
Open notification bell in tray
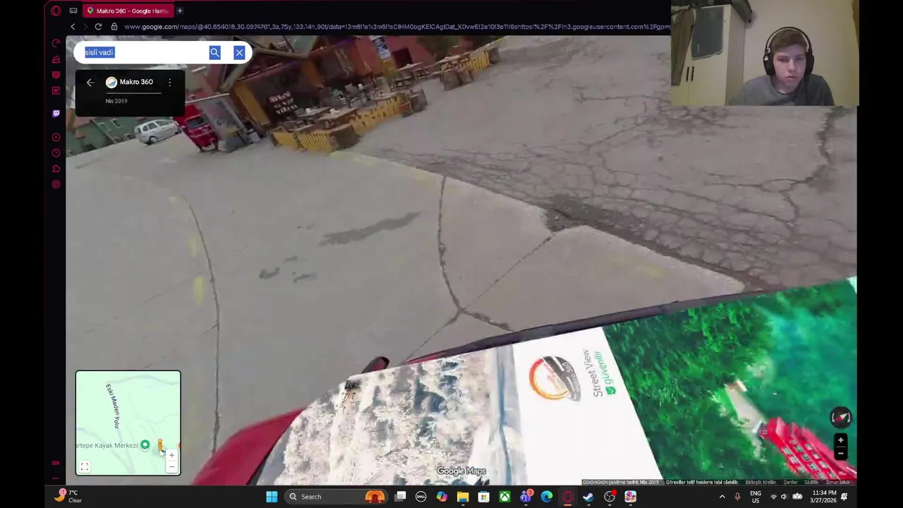(844, 497)
